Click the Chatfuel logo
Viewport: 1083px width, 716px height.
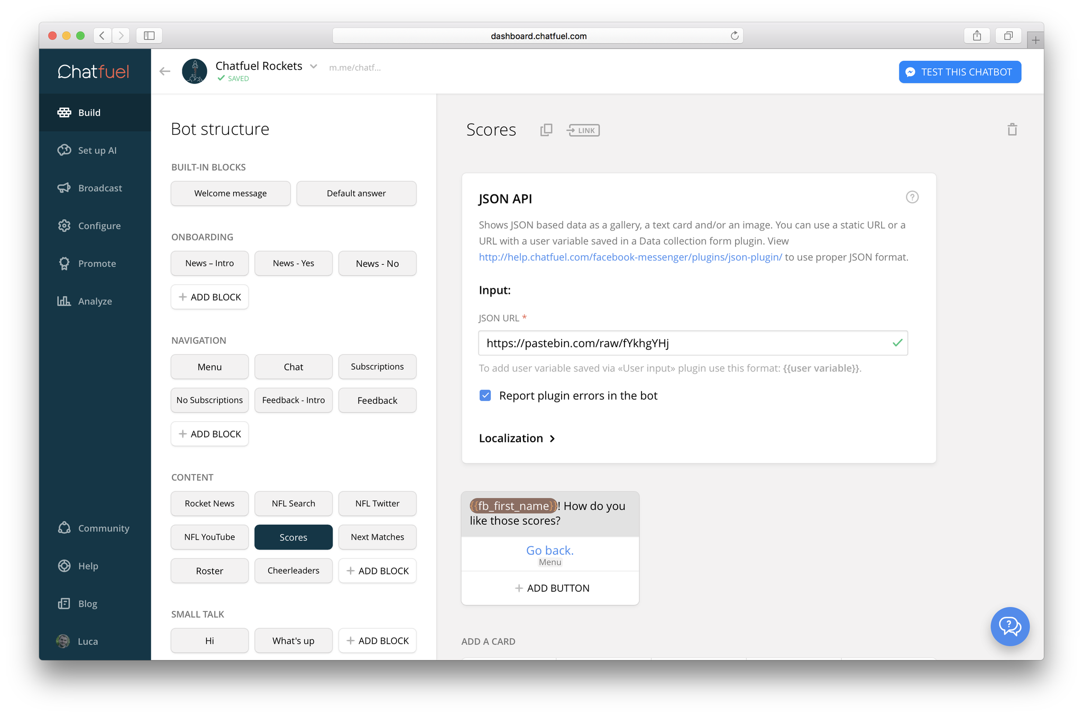94,71
